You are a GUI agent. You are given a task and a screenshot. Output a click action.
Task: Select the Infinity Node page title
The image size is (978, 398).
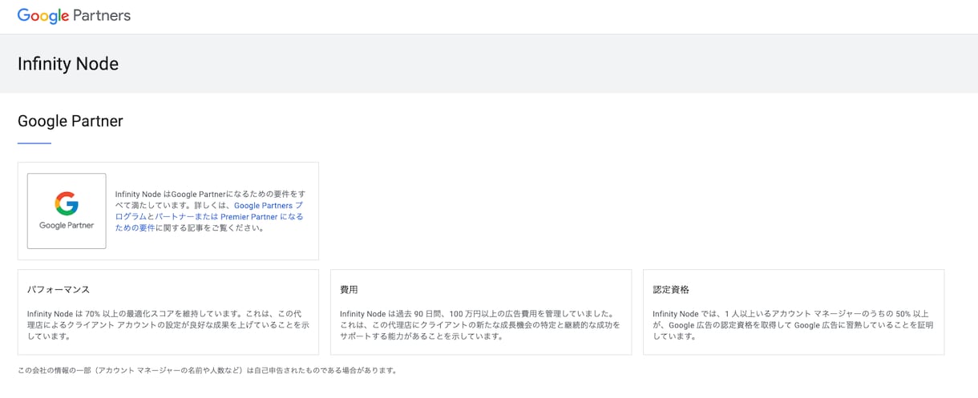(68, 64)
